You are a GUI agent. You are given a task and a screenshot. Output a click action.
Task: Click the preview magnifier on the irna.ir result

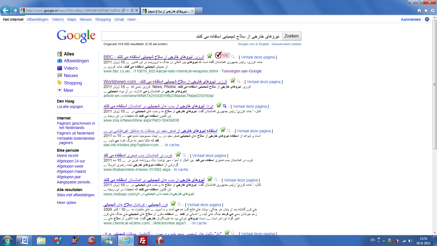pos(225,106)
